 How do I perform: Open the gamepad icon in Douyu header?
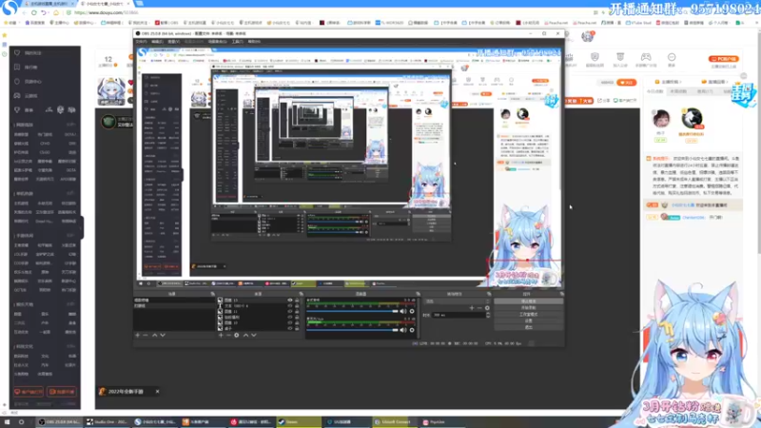click(x=646, y=57)
